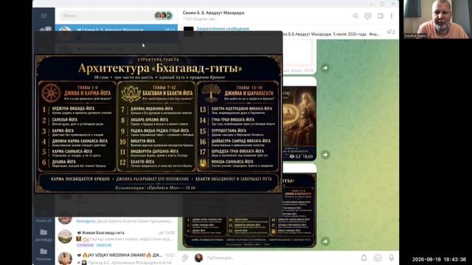Open the stories avatars beside search
The width and height of the screenshot is (472, 265).
[164, 15]
